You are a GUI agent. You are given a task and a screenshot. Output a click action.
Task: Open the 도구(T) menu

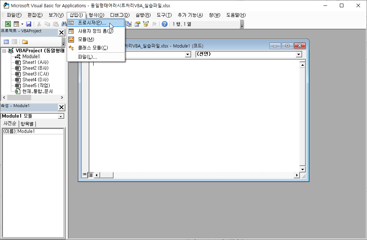[x=164, y=15]
